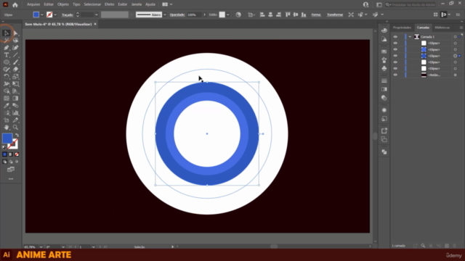Select the Line Segment tool
The width and height of the screenshot is (465, 261).
point(15,55)
